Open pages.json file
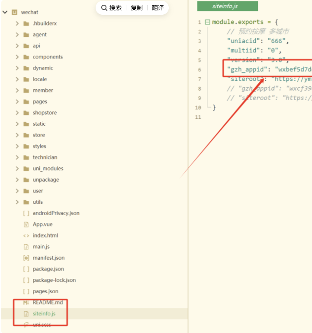The height and width of the screenshot is (333, 312). pos(45,291)
